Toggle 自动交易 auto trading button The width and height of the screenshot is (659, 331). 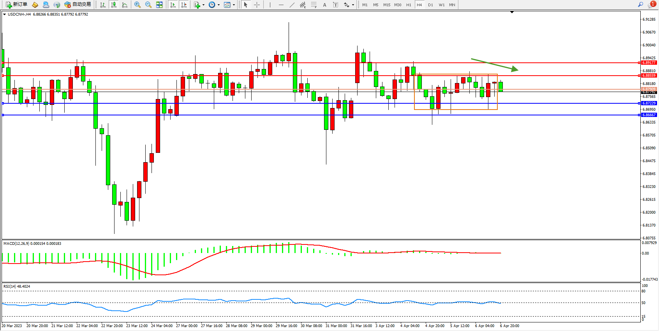click(78, 5)
